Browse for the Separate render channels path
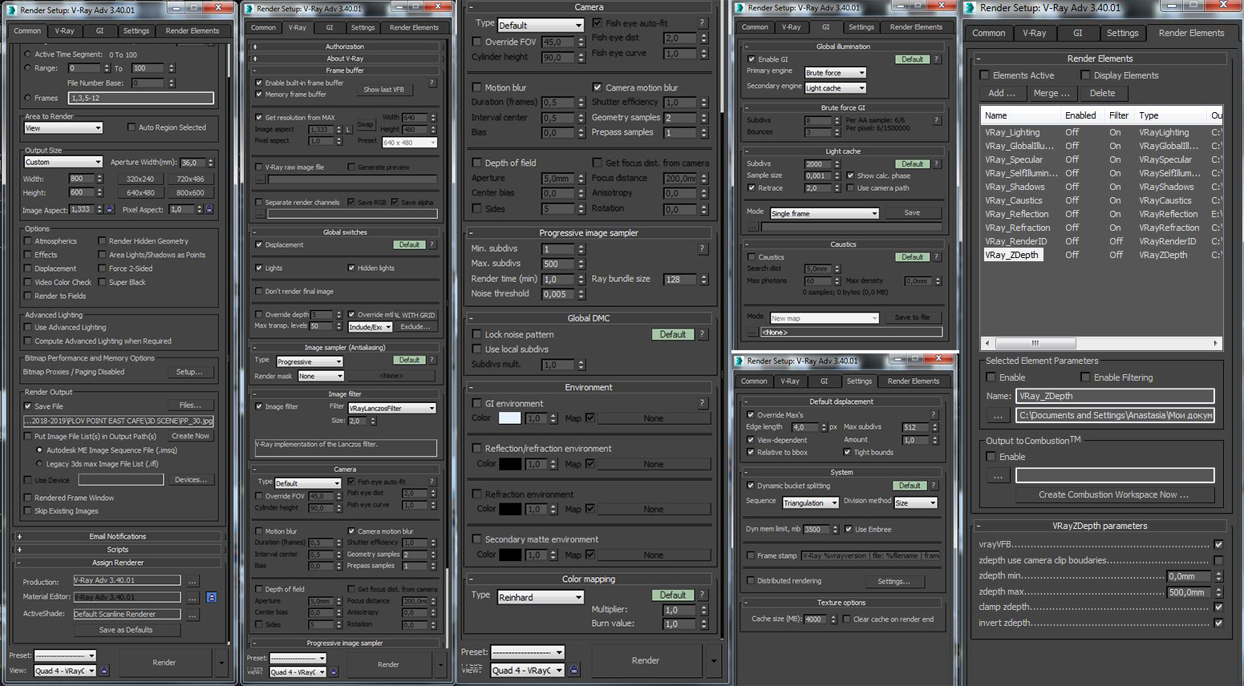Screen dimensions: 1244x686 pyautogui.click(x=260, y=214)
